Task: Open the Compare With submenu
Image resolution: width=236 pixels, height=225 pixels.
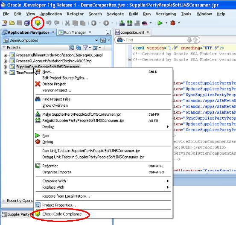Action: pyautogui.click(x=103, y=181)
